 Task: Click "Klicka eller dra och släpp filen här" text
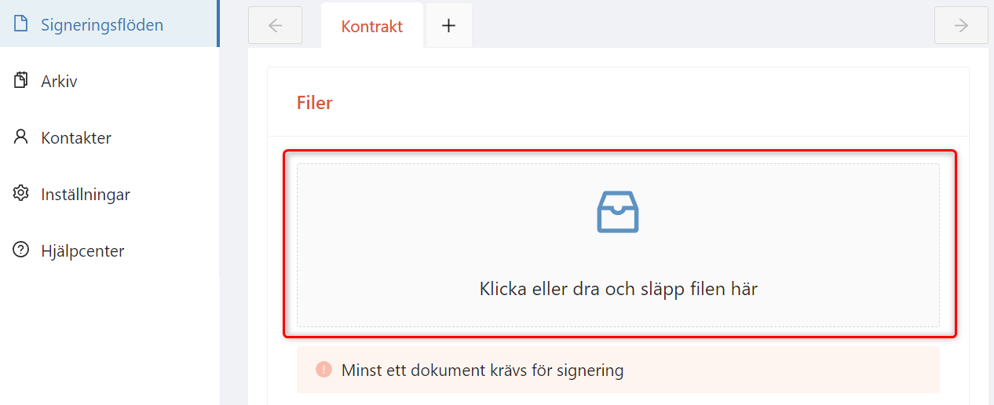[x=618, y=289]
